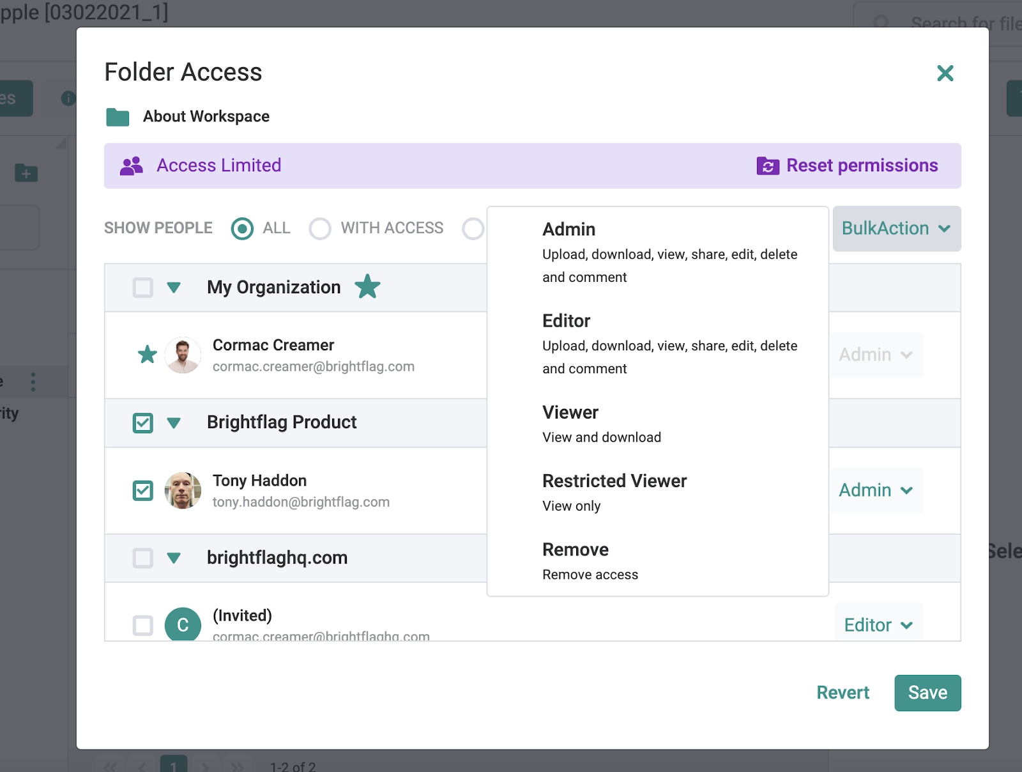
Task: Select the ALL radio button
Action: tap(242, 228)
